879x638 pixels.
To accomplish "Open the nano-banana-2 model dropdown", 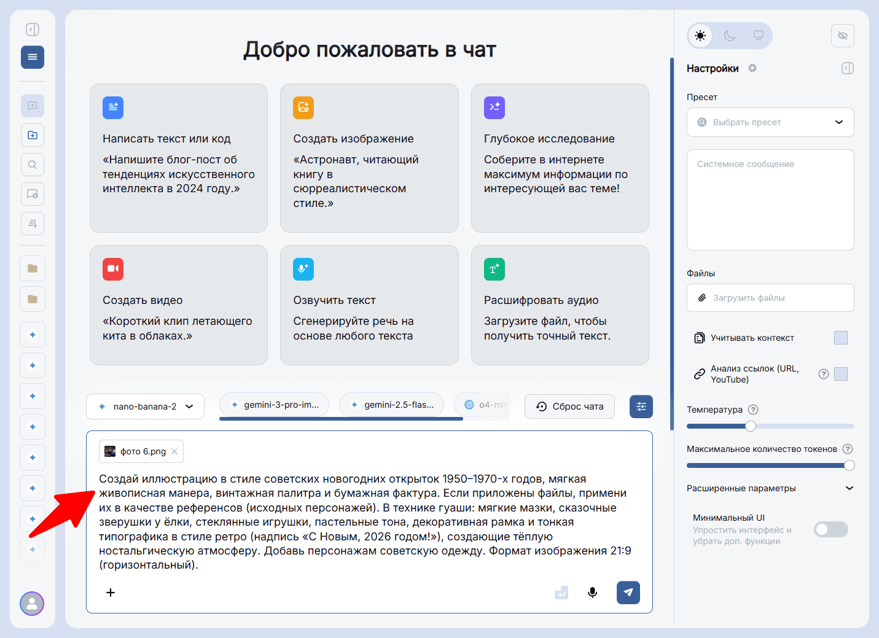I will [x=145, y=406].
